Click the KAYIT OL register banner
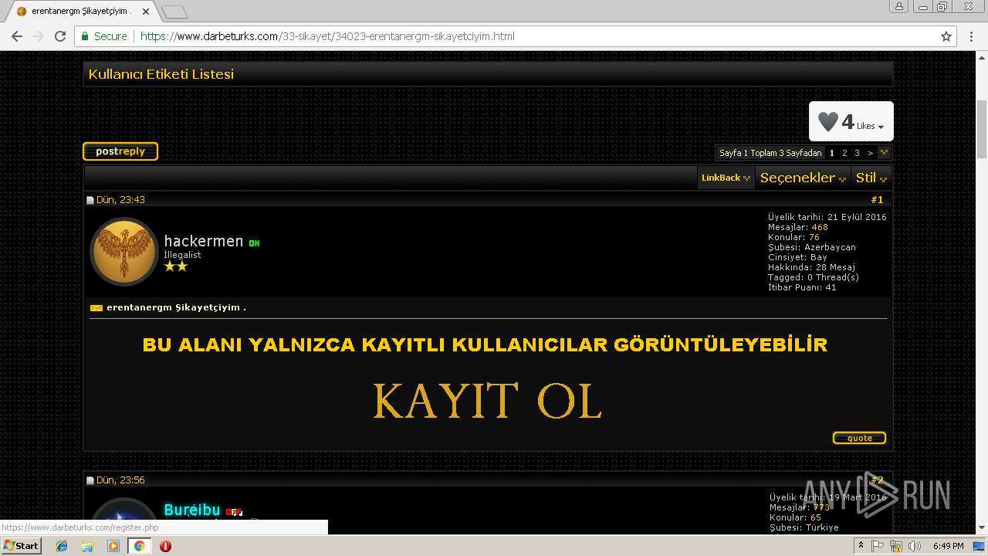988x556 pixels. (x=486, y=401)
